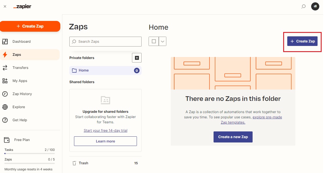Click the Create a new Zap button
This screenshot has width=333, height=173.
tap(233, 137)
